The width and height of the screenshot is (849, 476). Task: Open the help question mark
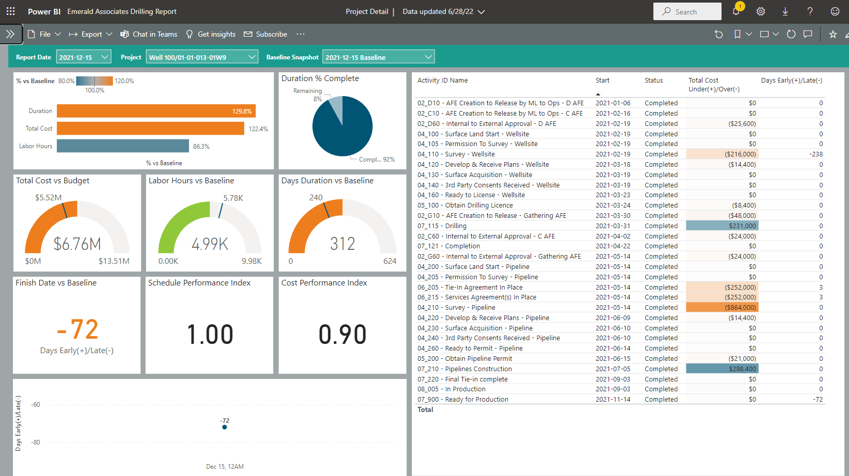810,11
